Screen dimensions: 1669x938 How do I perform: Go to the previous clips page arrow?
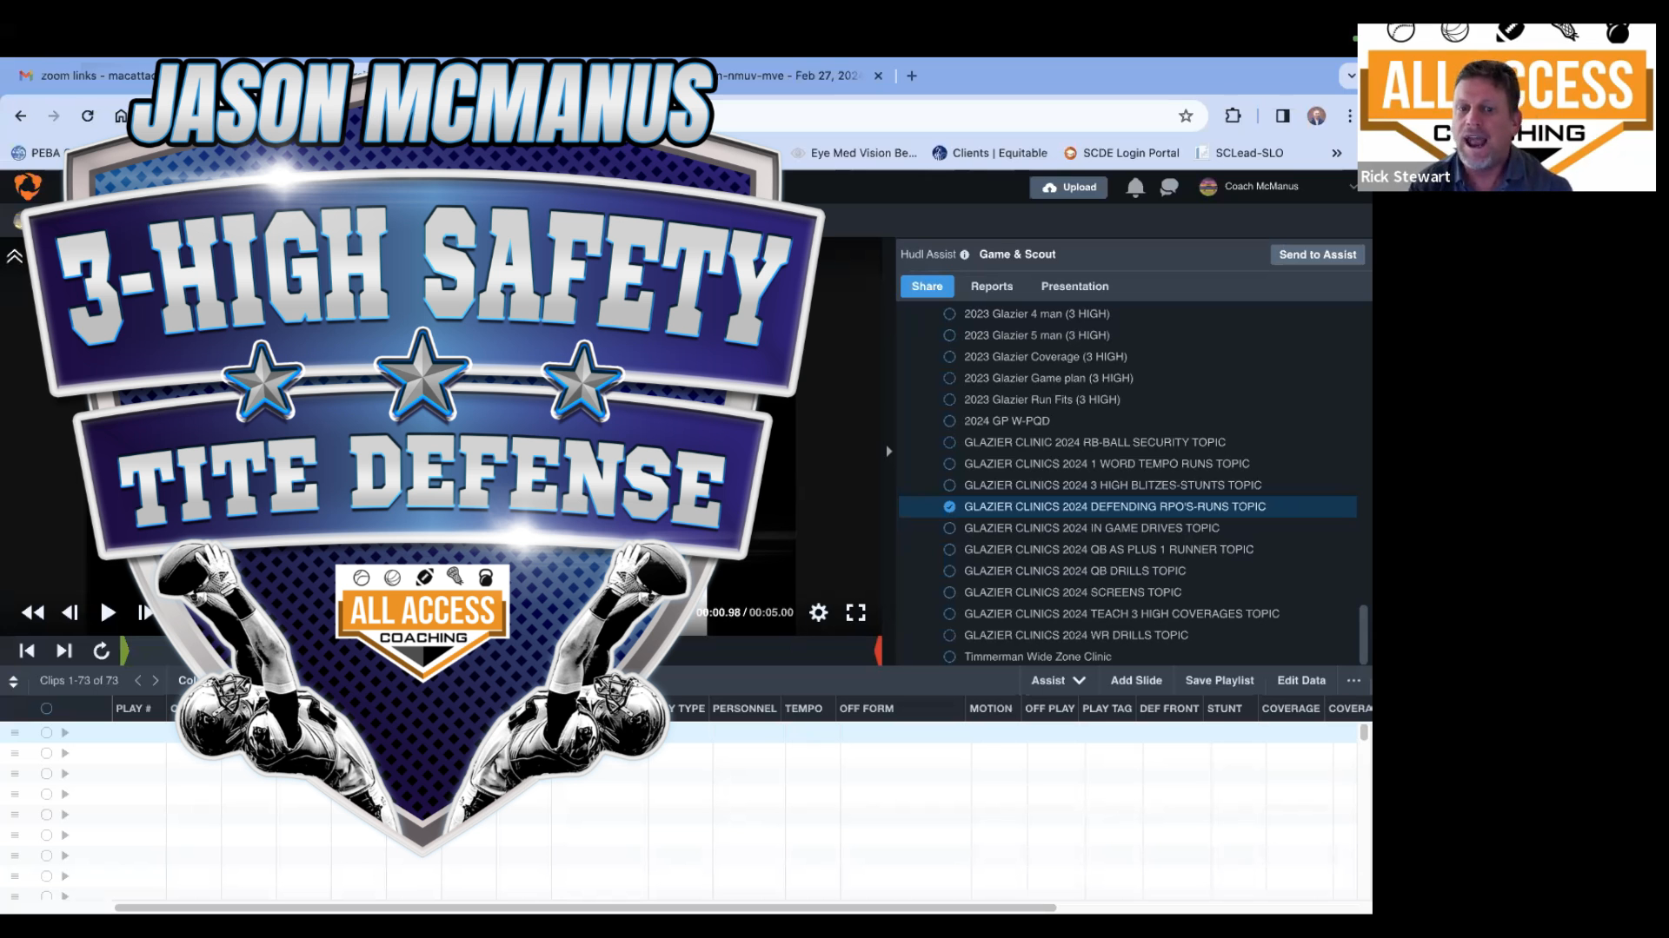[x=137, y=680]
